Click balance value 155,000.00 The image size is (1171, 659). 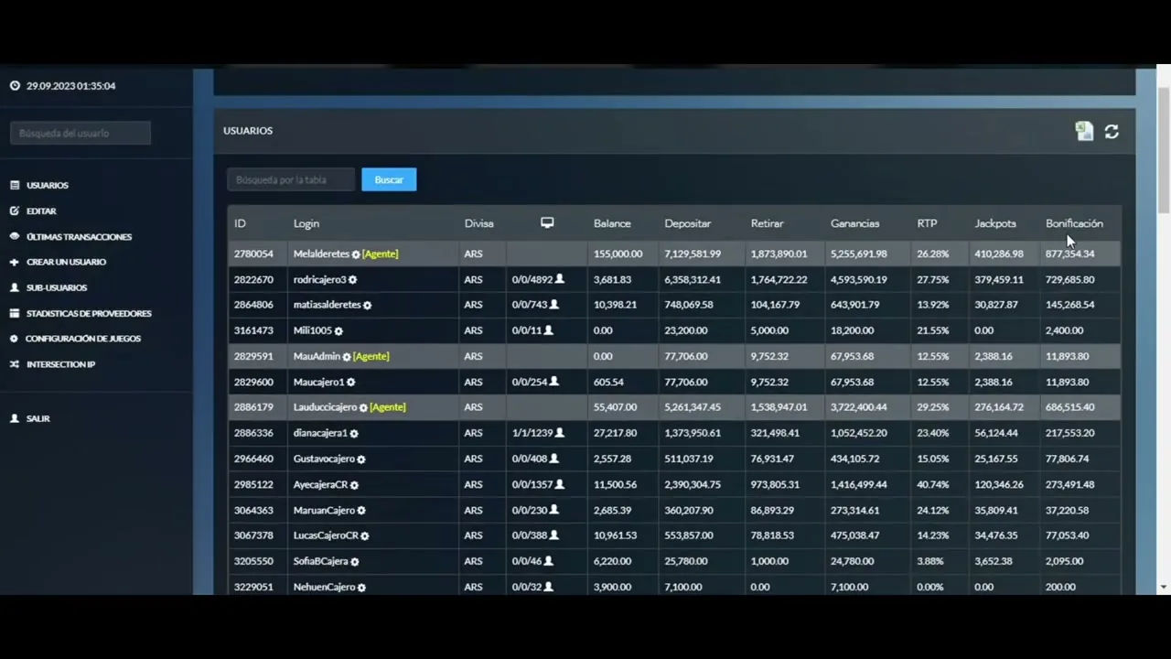coord(618,254)
